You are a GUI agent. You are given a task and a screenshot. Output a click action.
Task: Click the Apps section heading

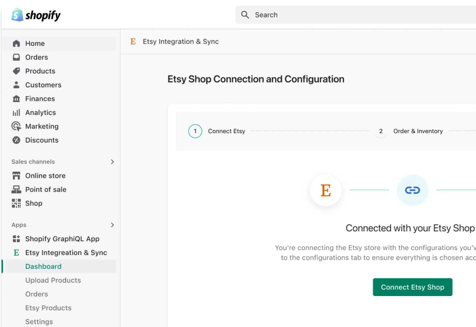pyautogui.click(x=19, y=225)
